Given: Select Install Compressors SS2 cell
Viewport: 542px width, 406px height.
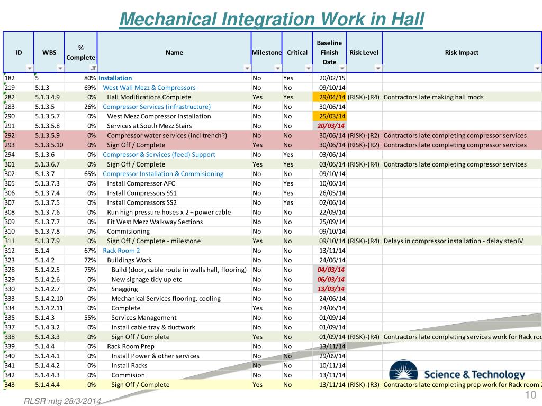Looking at the screenshot, I should 175,202.
